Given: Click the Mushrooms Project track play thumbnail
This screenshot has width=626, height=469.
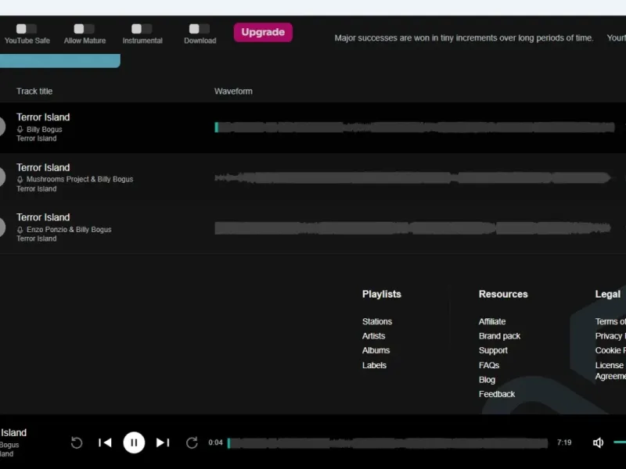Looking at the screenshot, I should (2, 177).
